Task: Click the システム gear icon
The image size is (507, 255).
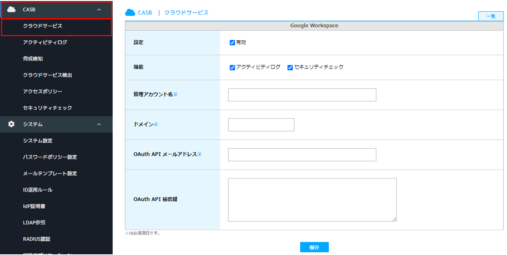Action: pyautogui.click(x=11, y=124)
